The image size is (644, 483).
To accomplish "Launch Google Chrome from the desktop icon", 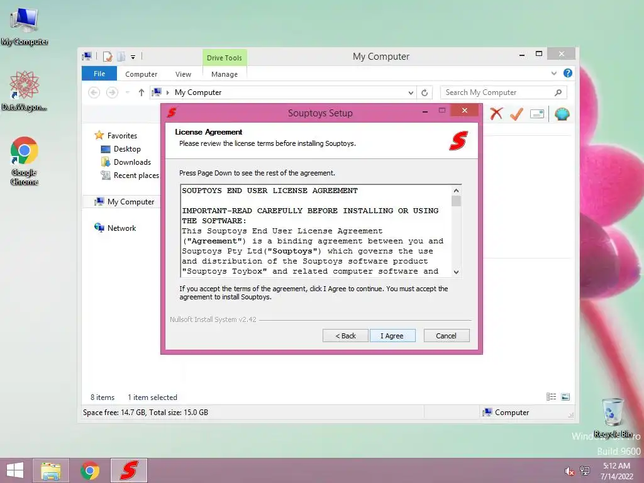I will tap(25, 160).
